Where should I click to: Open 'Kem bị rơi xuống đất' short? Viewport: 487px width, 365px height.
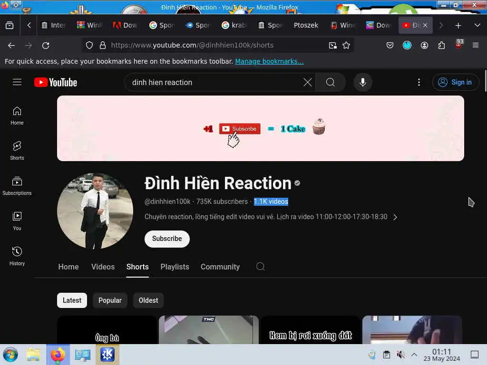pyautogui.click(x=310, y=330)
